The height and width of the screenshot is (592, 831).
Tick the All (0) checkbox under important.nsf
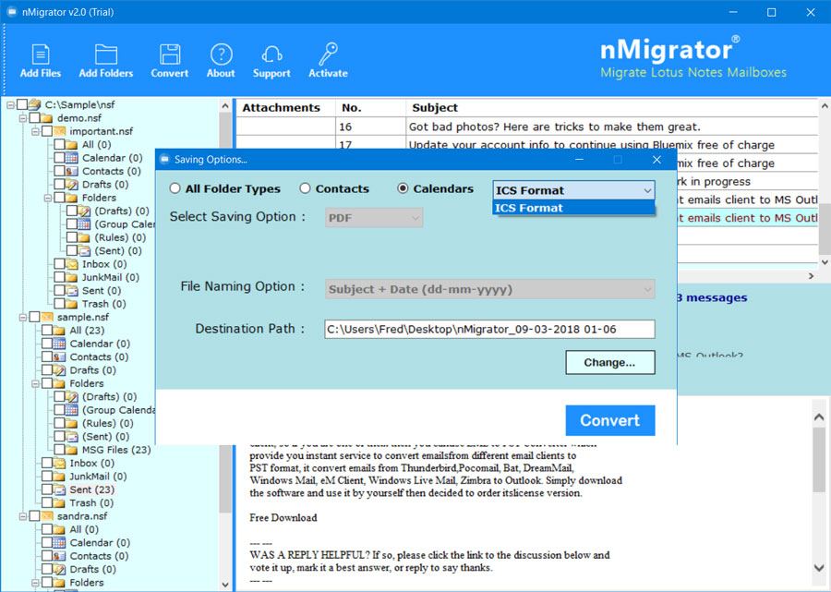click(59, 144)
